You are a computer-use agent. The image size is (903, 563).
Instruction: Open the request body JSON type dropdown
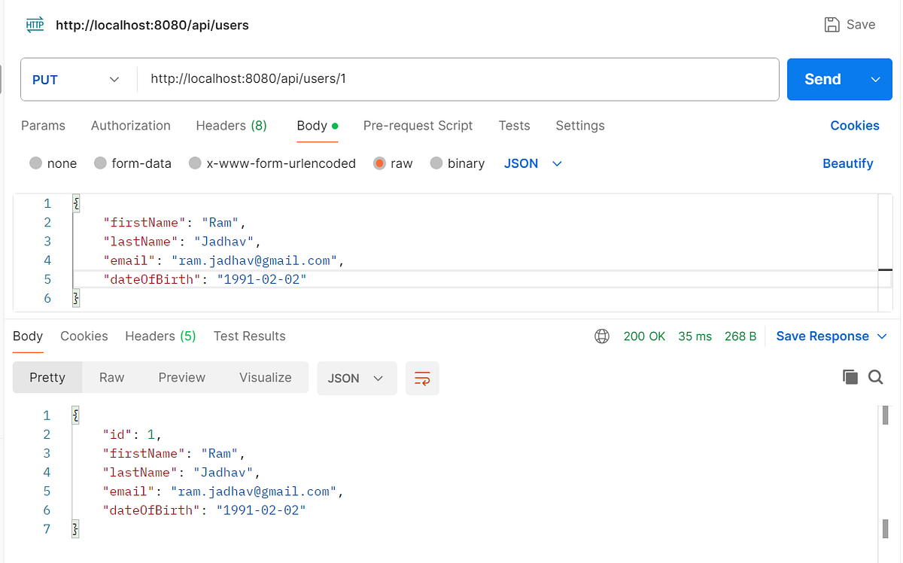533,163
